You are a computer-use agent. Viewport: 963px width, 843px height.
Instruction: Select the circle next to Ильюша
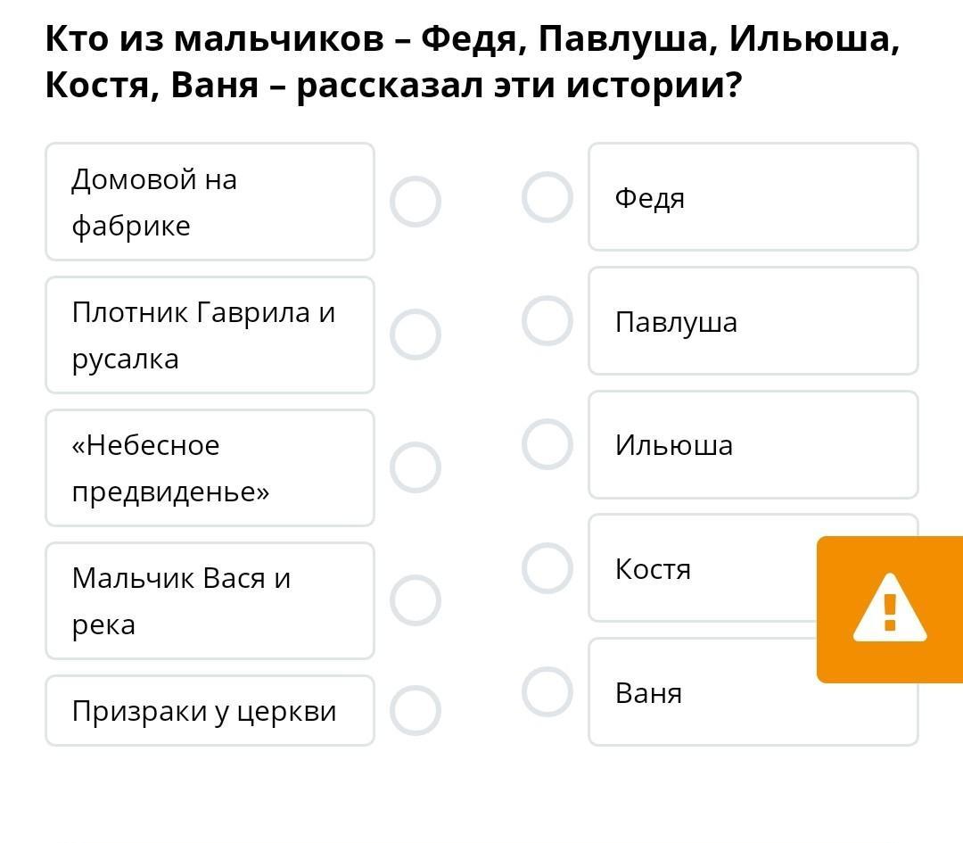coord(547,444)
